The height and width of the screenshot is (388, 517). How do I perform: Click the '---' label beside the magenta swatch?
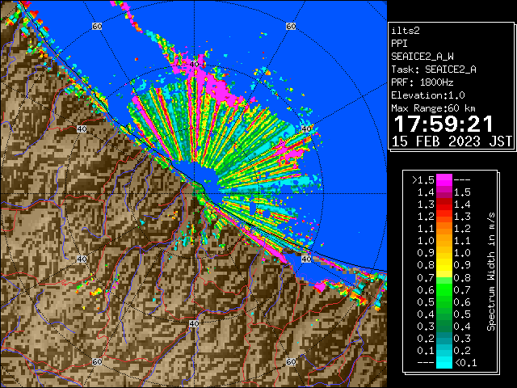462,180
